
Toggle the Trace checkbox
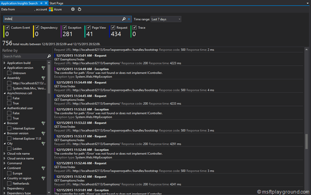coord(134,28)
